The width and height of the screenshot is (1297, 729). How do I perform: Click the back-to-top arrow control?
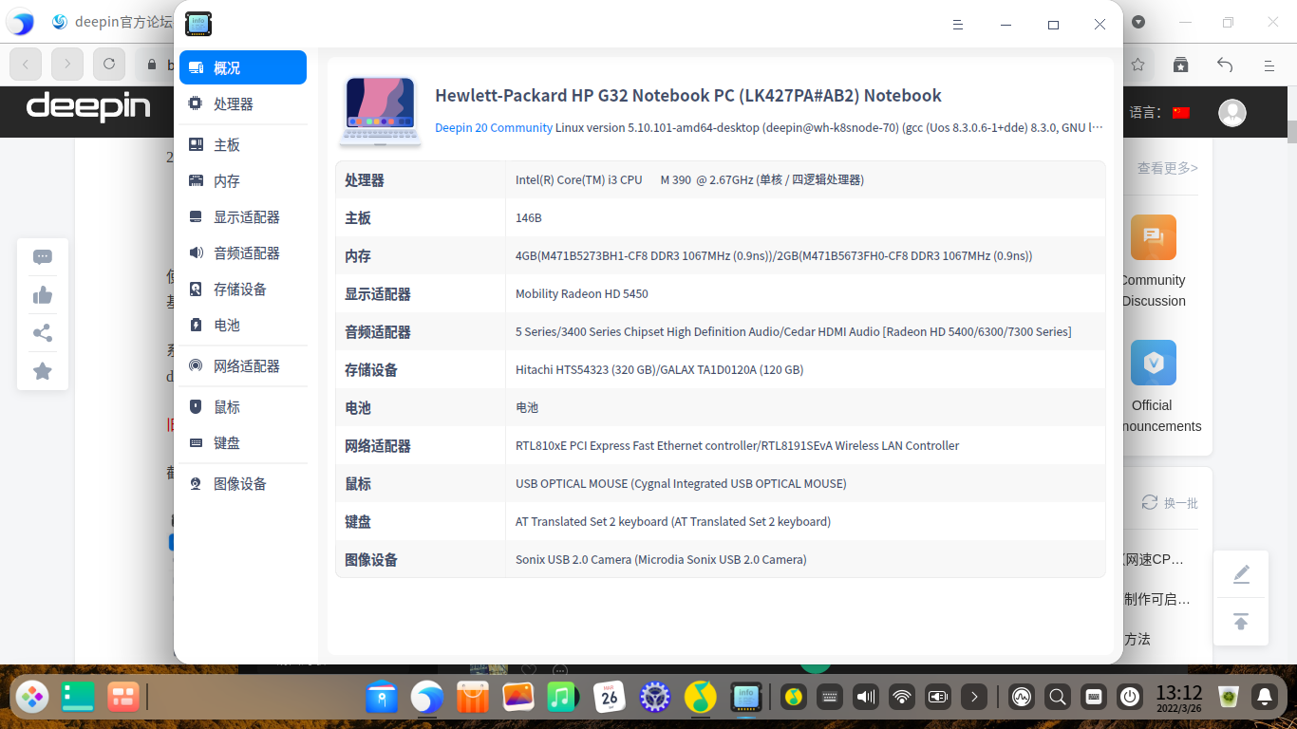(1241, 621)
